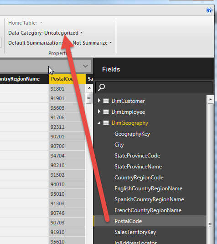Click the data grid scroll up arrow
This screenshot has width=217, height=244.
(x=89, y=88)
